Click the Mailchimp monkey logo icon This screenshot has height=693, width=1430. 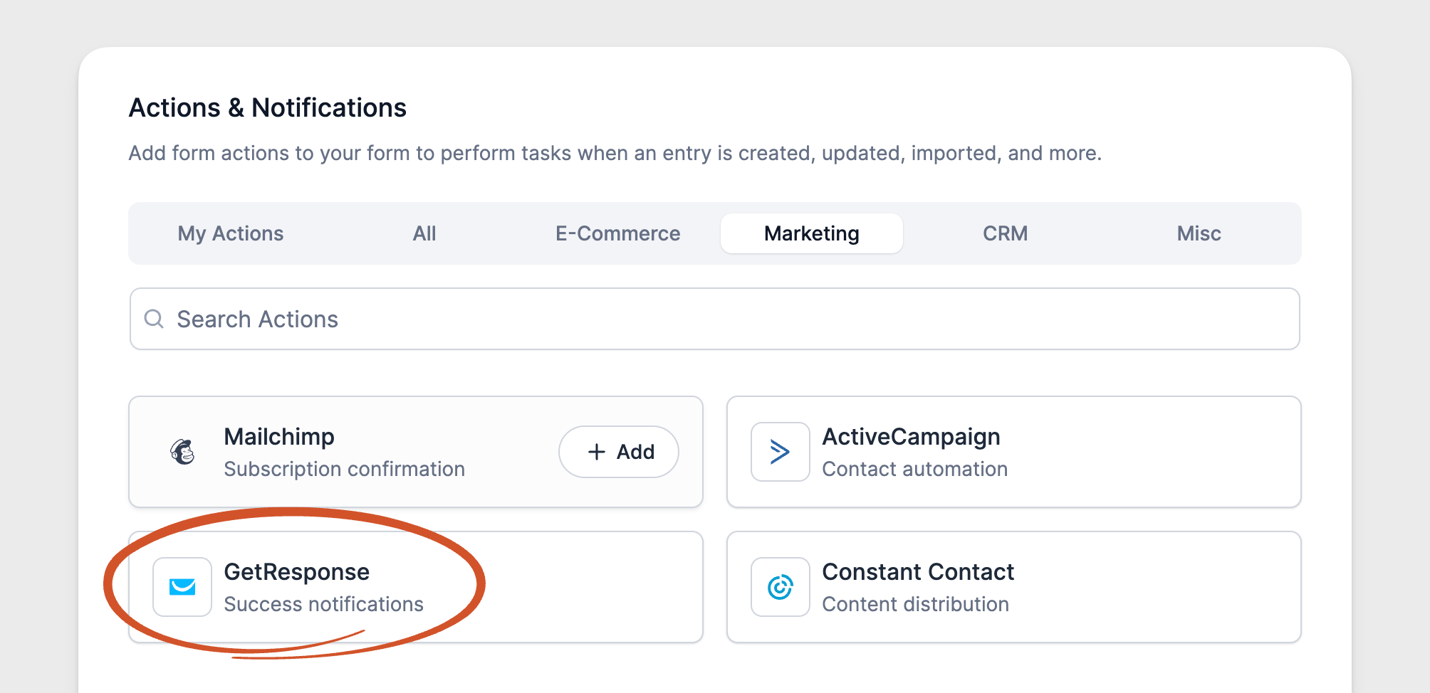(x=182, y=452)
